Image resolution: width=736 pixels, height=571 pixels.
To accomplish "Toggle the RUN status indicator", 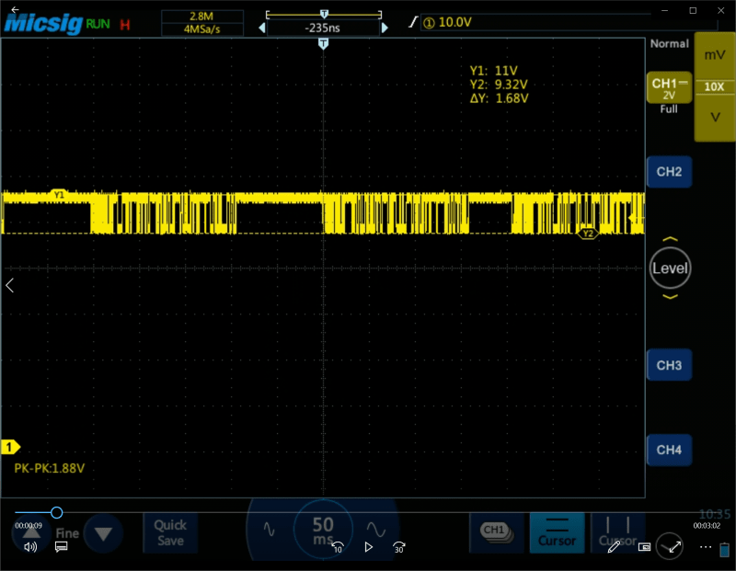I will coord(98,24).
